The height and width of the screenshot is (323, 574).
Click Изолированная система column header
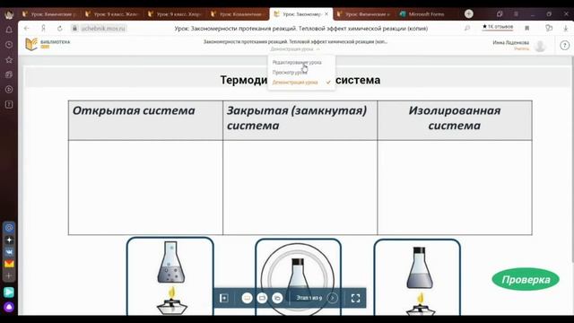[x=455, y=120]
